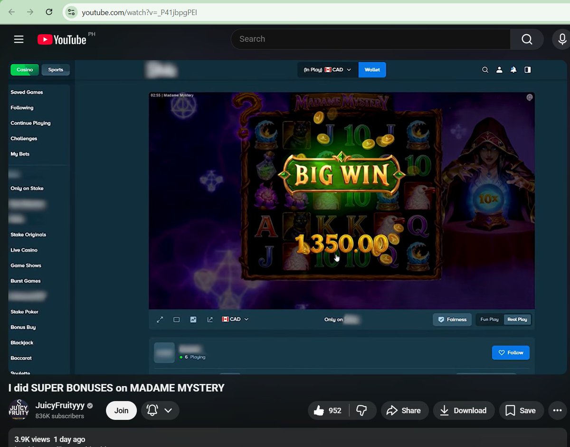Open Only on Stake category
Screen dimensions: 570x447
coord(27,189)
